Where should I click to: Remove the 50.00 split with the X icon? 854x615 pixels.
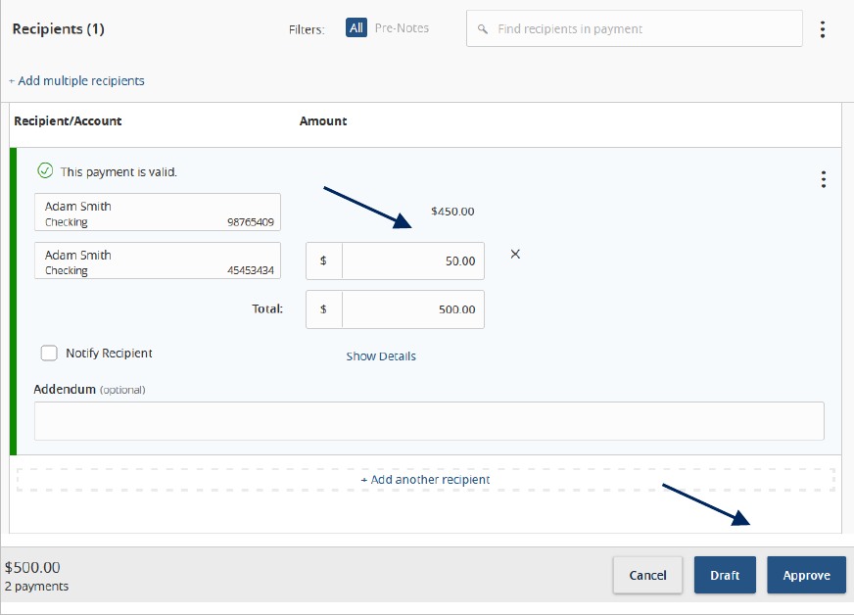point(515,254)
